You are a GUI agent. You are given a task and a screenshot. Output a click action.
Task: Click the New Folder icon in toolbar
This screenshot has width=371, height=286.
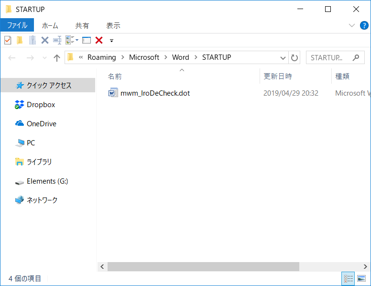point(20,40)
